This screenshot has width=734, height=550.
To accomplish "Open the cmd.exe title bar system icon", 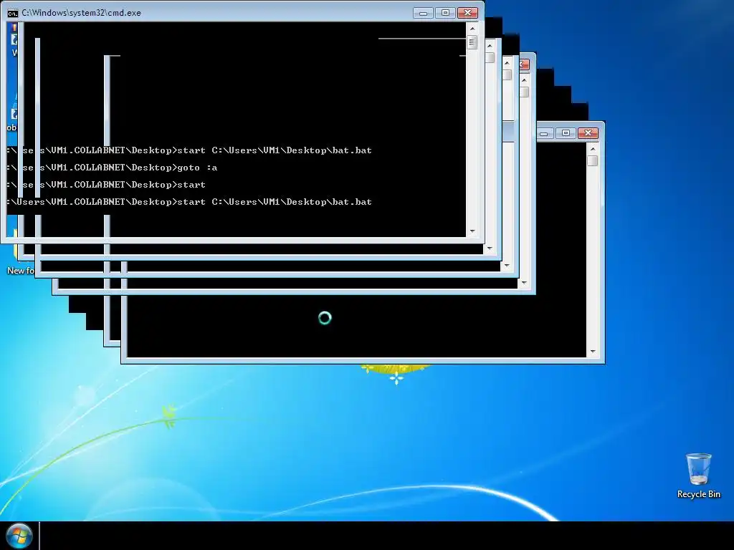I will pyautogui.click(x=13, y=13).
